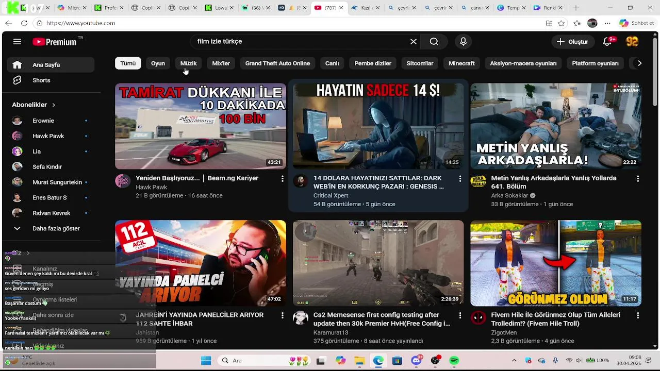Select the 'Canlı' filter chip

tap(332, 63)
